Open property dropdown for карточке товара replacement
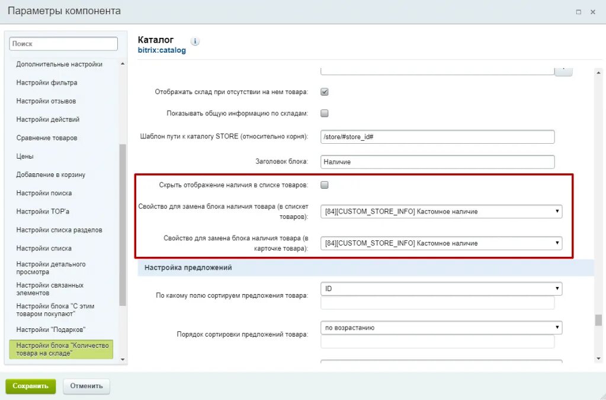Image resolution: width=606 pixels, height=400 pixels. coord(441,243)
